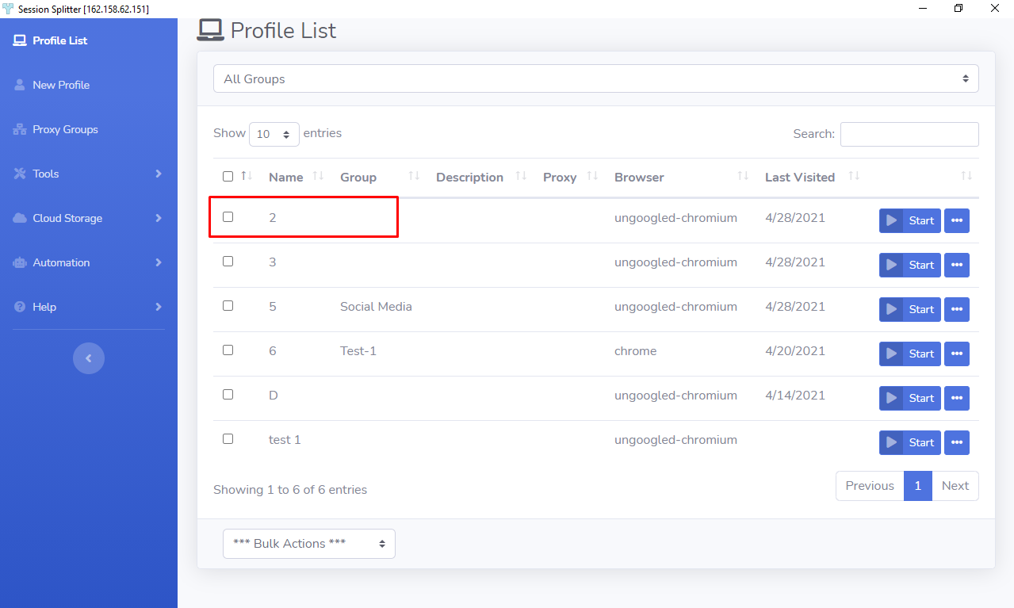1014x608 pixels.
Task: Sort by the Description column arrows
Action: pos(521,176)
